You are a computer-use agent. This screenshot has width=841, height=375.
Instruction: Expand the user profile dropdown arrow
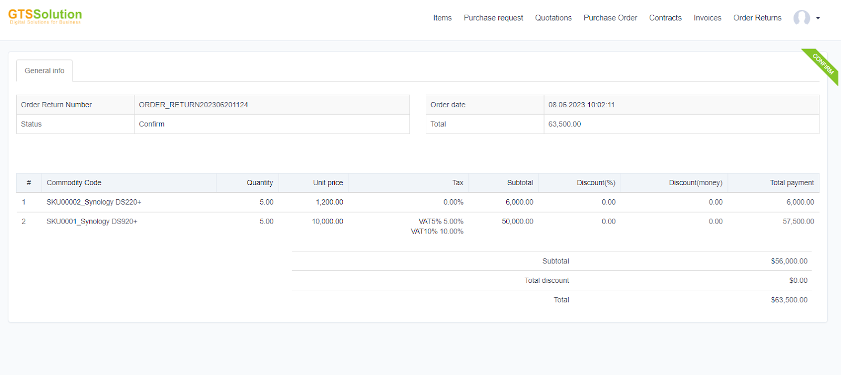818,18
